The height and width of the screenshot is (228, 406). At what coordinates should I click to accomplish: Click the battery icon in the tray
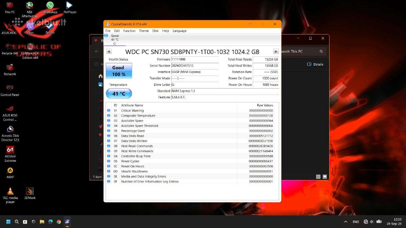(x=379, y=222)
